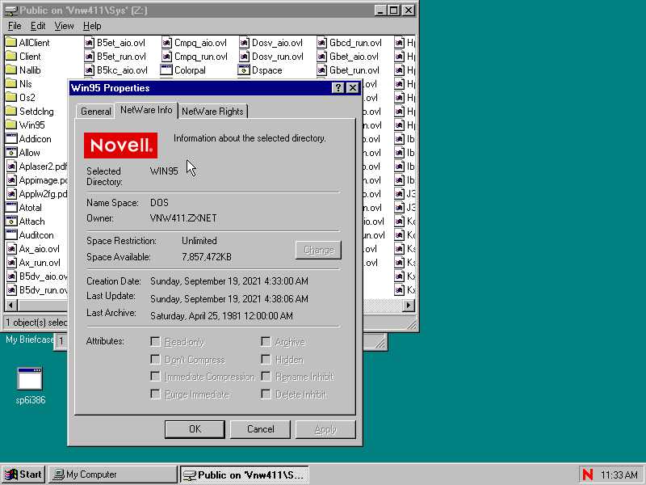The image size is (646, 485).
Task: Switch to the General tab
Action: click(95, 112)
